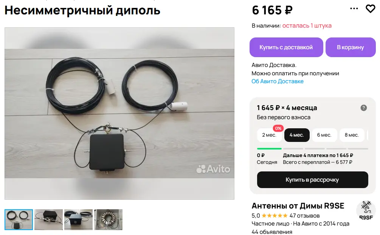Show fourth thumbnail of toroid coil
This screenshot has width=380, height=235.
[109, 219]
